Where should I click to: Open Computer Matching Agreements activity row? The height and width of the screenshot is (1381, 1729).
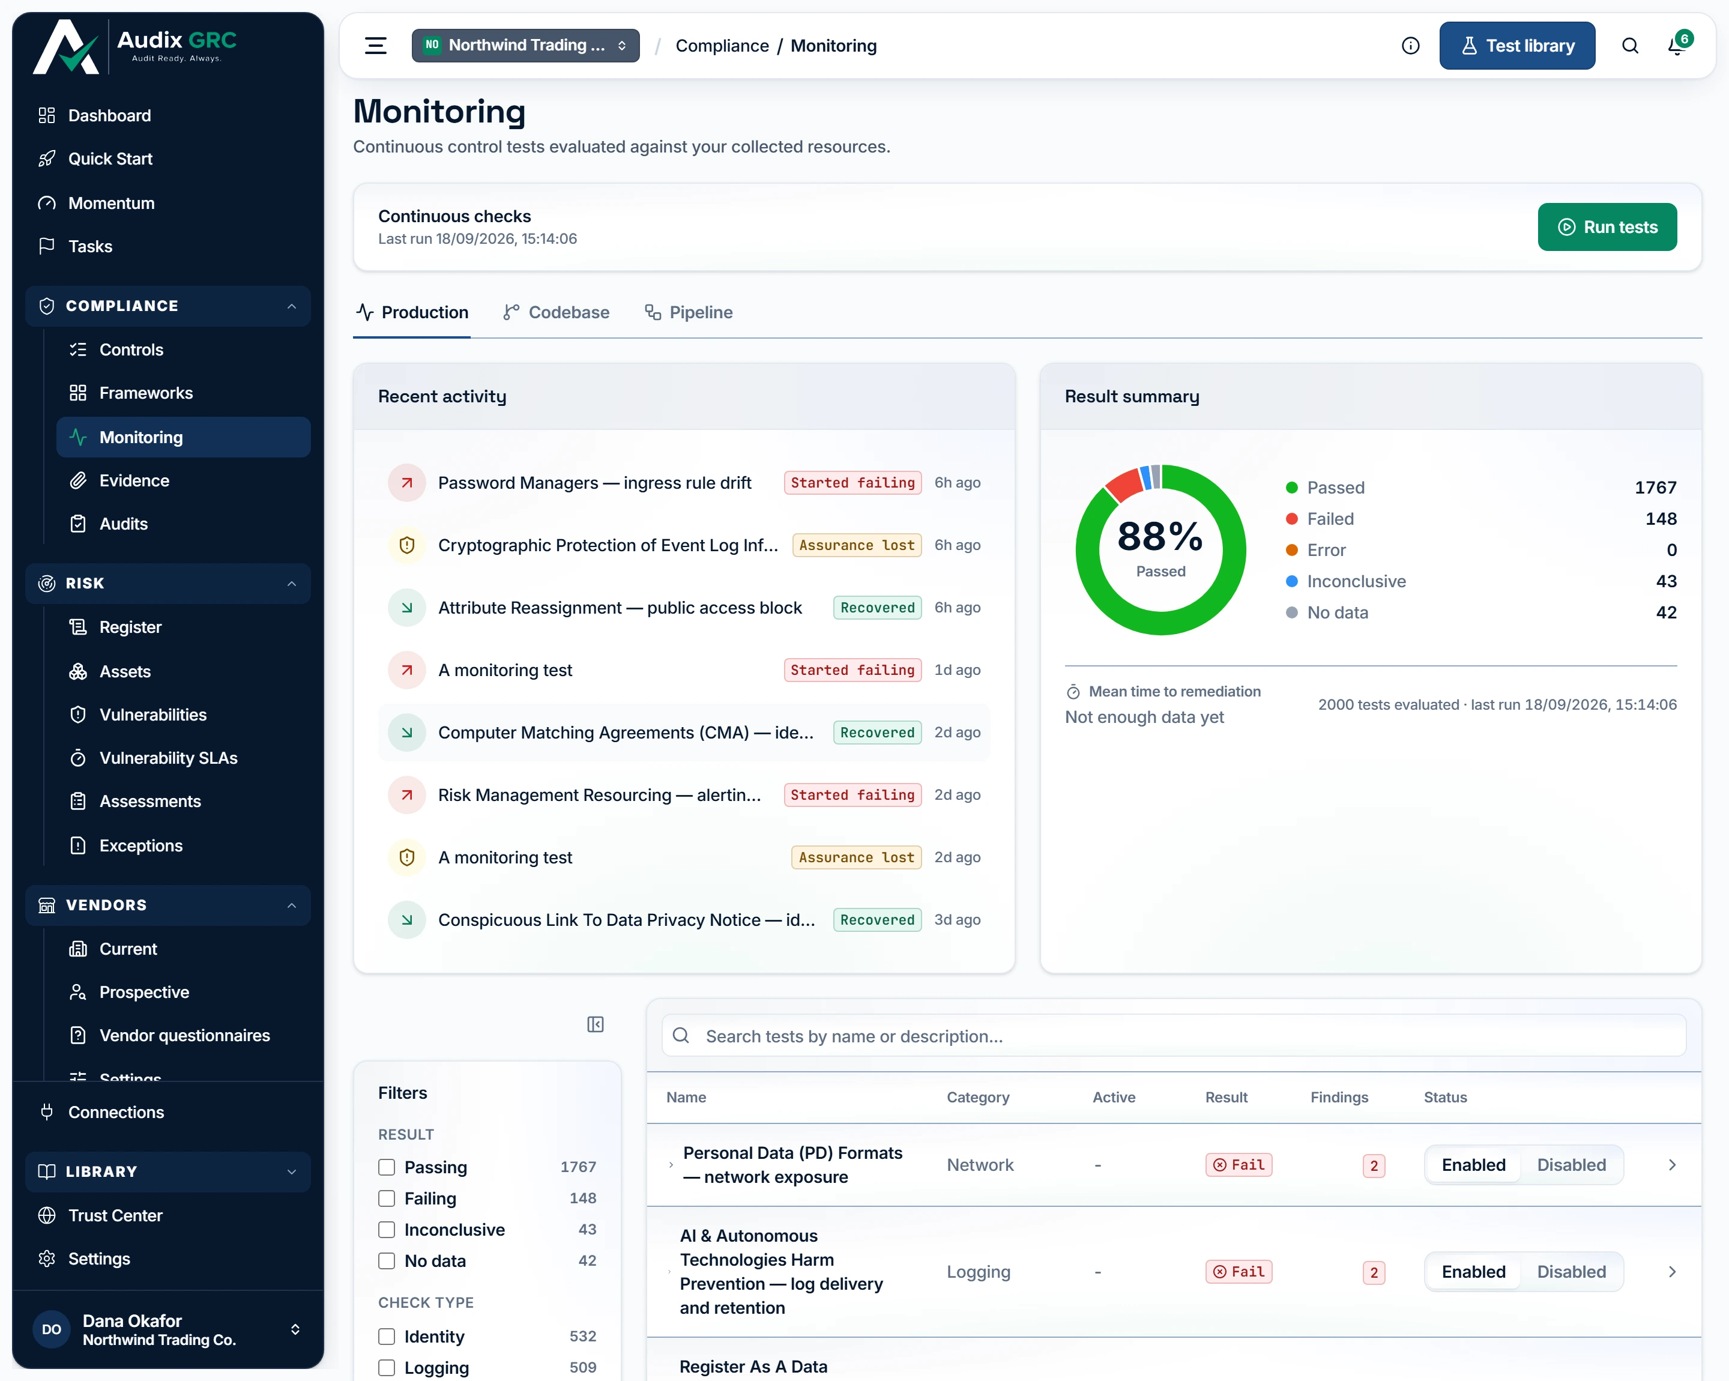point(684,732)
